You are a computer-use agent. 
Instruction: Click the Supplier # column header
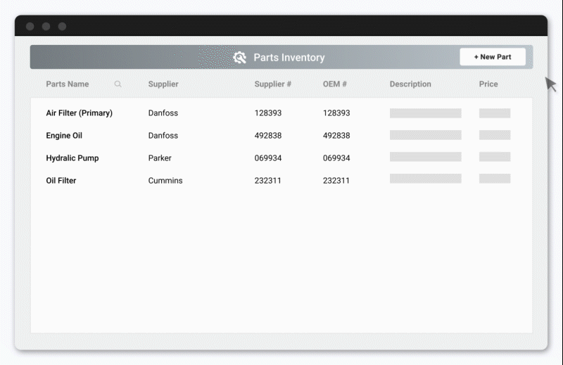pyautogui.click(x=273, y=84)
